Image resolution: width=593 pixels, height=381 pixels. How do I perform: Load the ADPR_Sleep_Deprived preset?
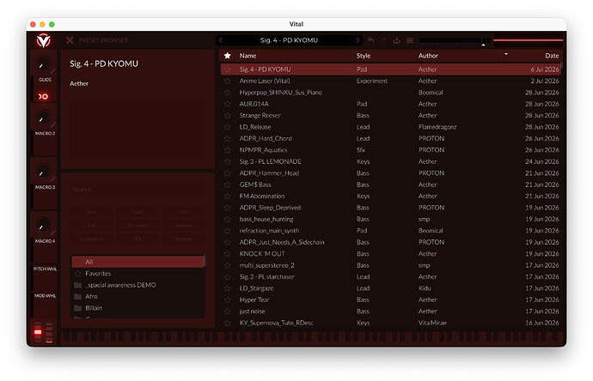[391, 208]
